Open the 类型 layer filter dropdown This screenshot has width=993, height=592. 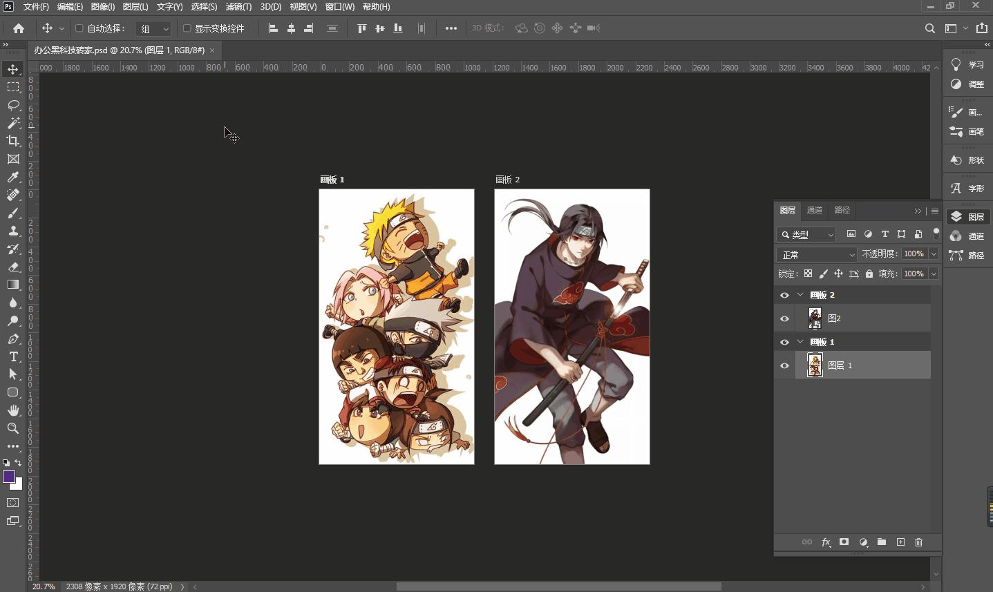[x=806, y=234]
